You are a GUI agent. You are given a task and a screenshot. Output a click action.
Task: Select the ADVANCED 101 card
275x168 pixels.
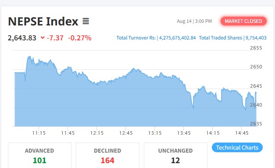(x=39, y=155)
